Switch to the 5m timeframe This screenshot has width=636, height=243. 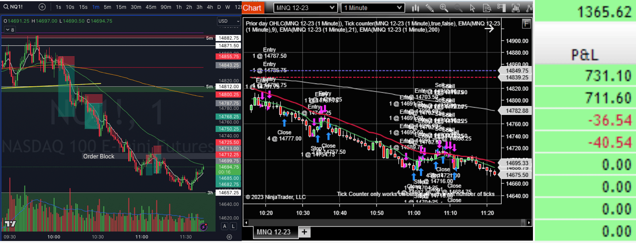[x=107, y=7]
